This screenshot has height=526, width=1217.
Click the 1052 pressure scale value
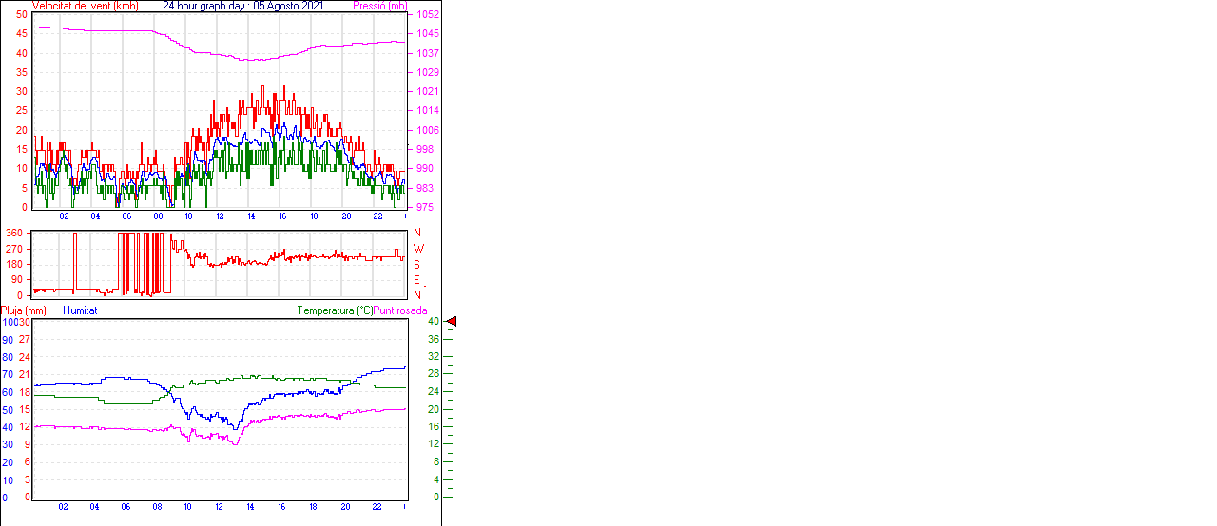pyautogui.click(x=427, y=15)
